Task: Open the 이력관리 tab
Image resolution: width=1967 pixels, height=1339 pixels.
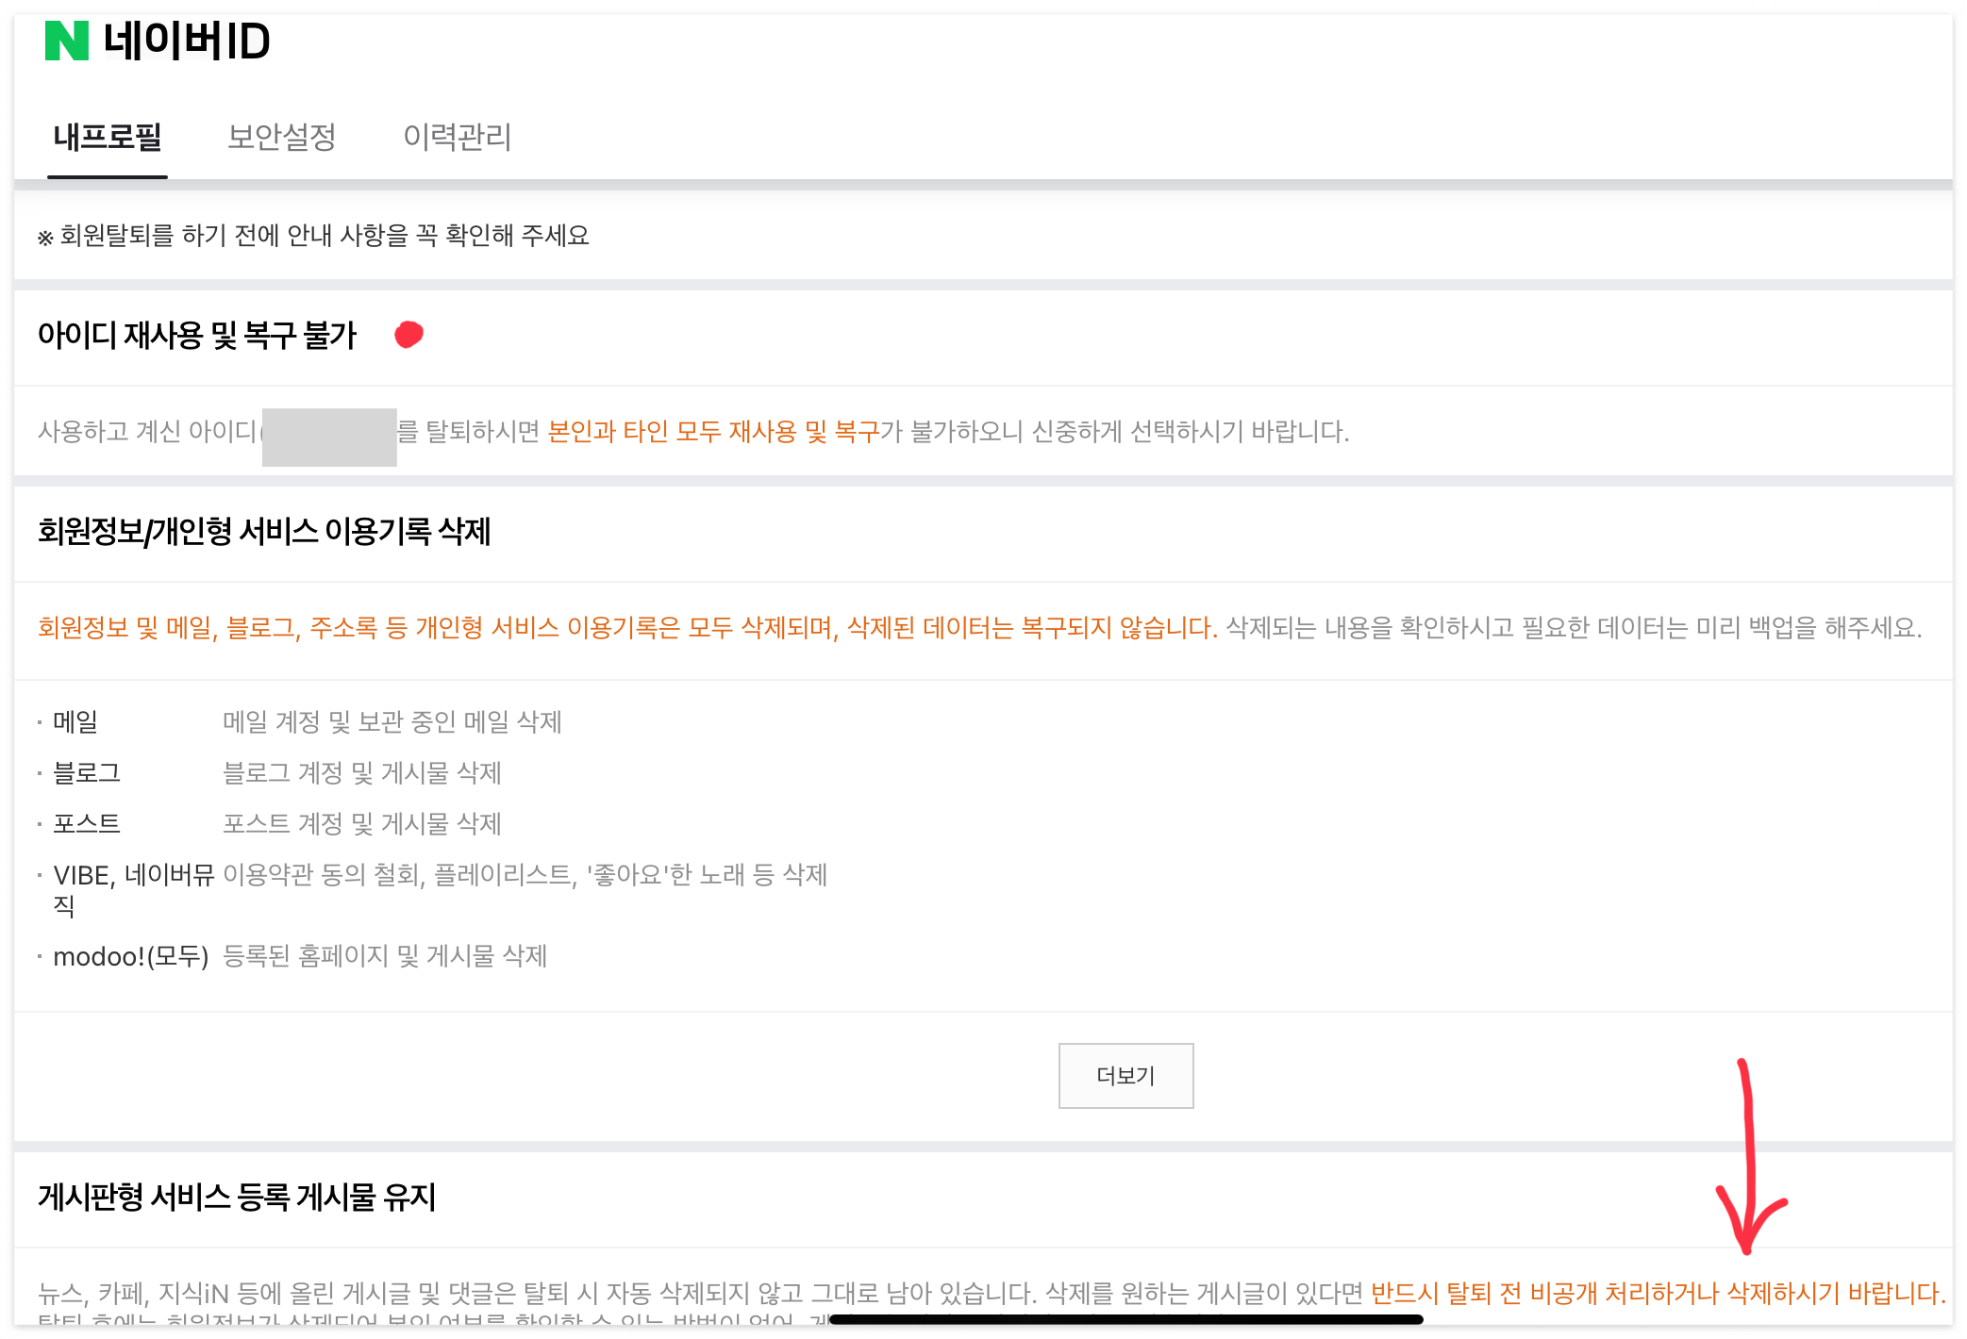Action: click(458, 138)
